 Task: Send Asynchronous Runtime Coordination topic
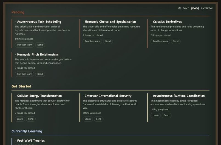(x=166, y=115)
